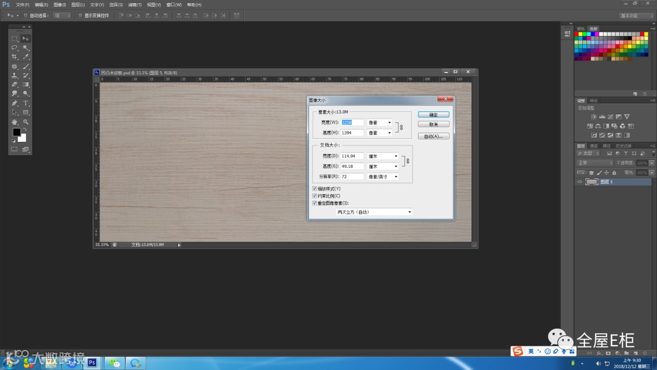
Task: Add a Brightness/Contrast adjustment
Action: coord(593,117)
